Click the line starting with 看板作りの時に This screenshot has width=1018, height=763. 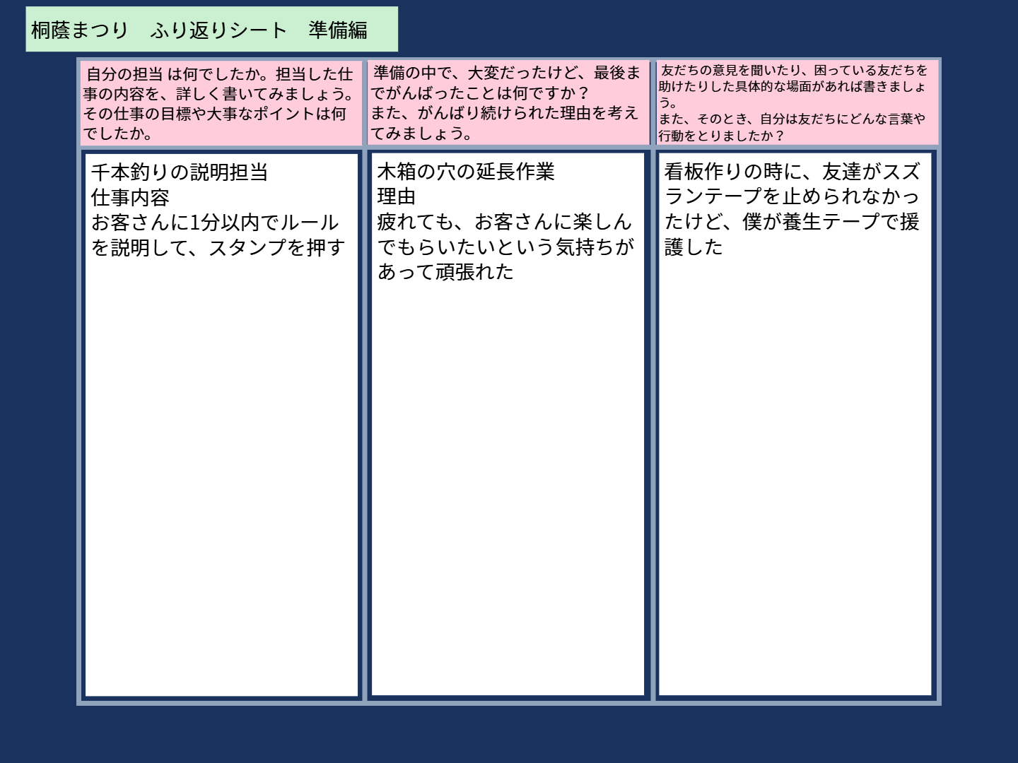[792, 172]
